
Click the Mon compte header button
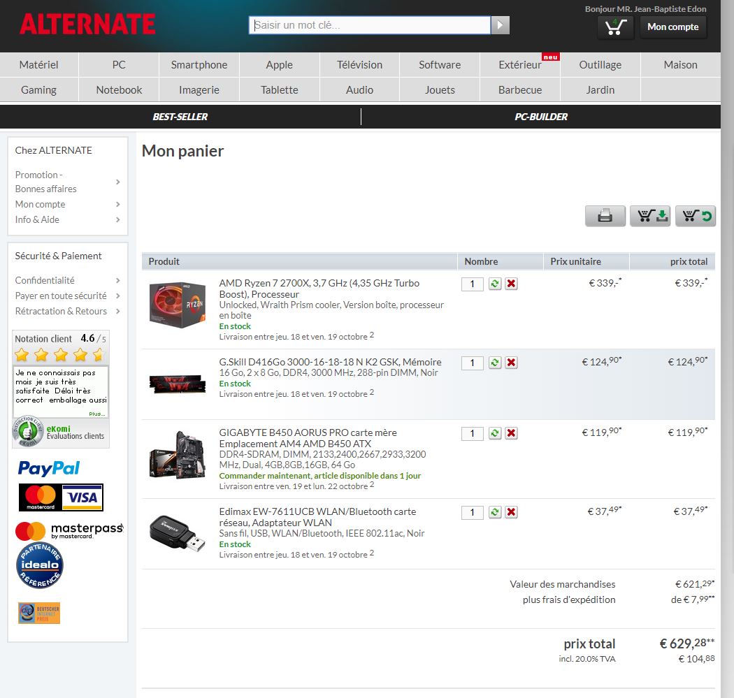click(x=673, y=27)
